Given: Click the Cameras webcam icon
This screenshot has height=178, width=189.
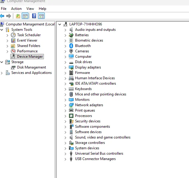Looking at the screenshot, I should (71, 51).
